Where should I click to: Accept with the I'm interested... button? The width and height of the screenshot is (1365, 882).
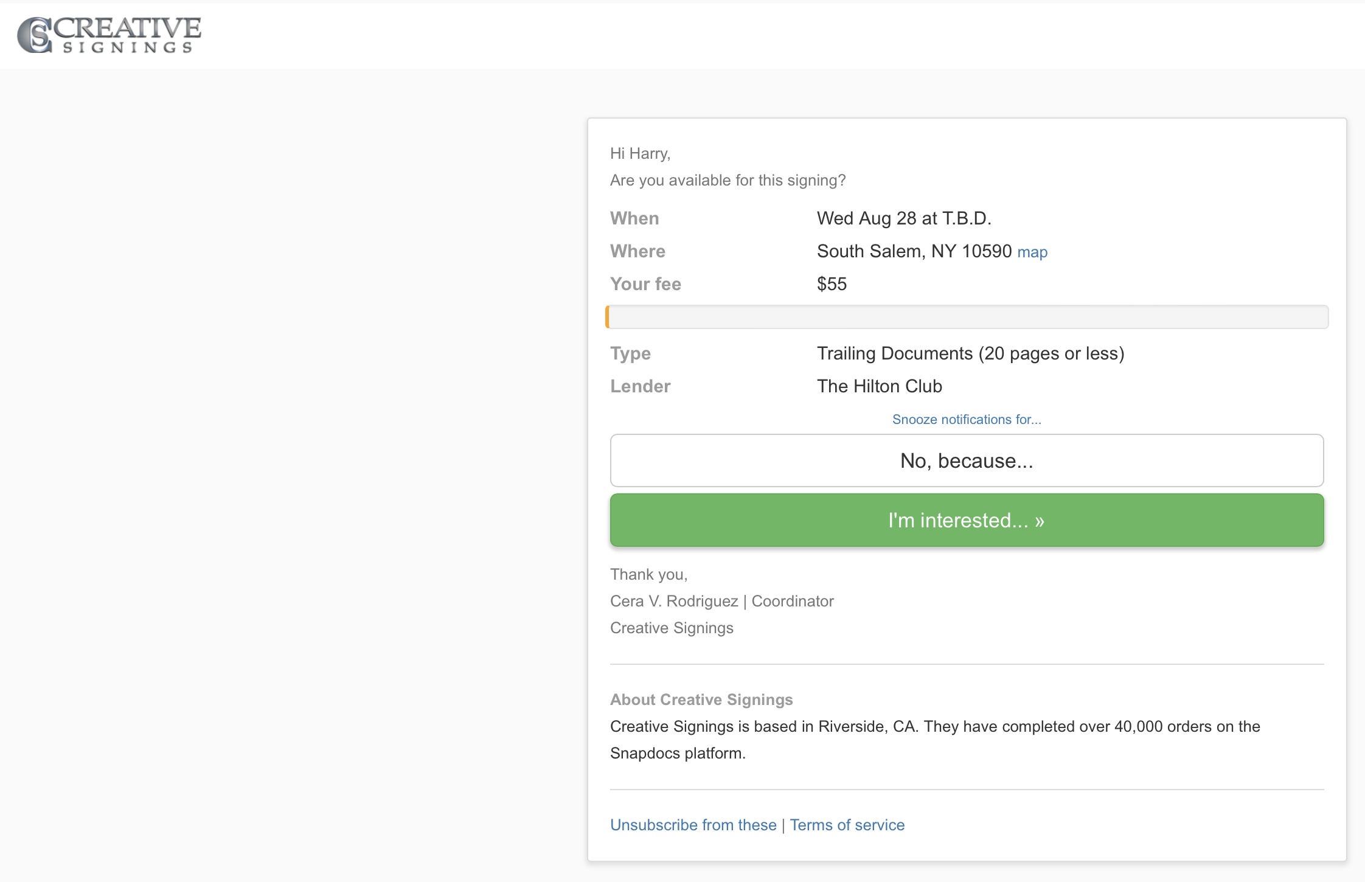(x=967, y=520)
